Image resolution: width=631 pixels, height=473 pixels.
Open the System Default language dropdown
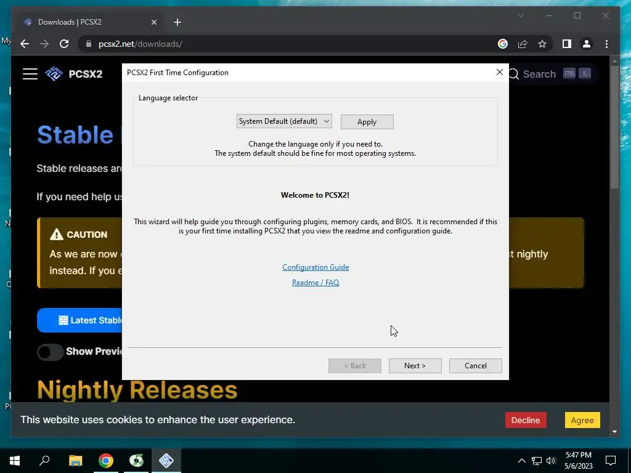click(284, 121)
